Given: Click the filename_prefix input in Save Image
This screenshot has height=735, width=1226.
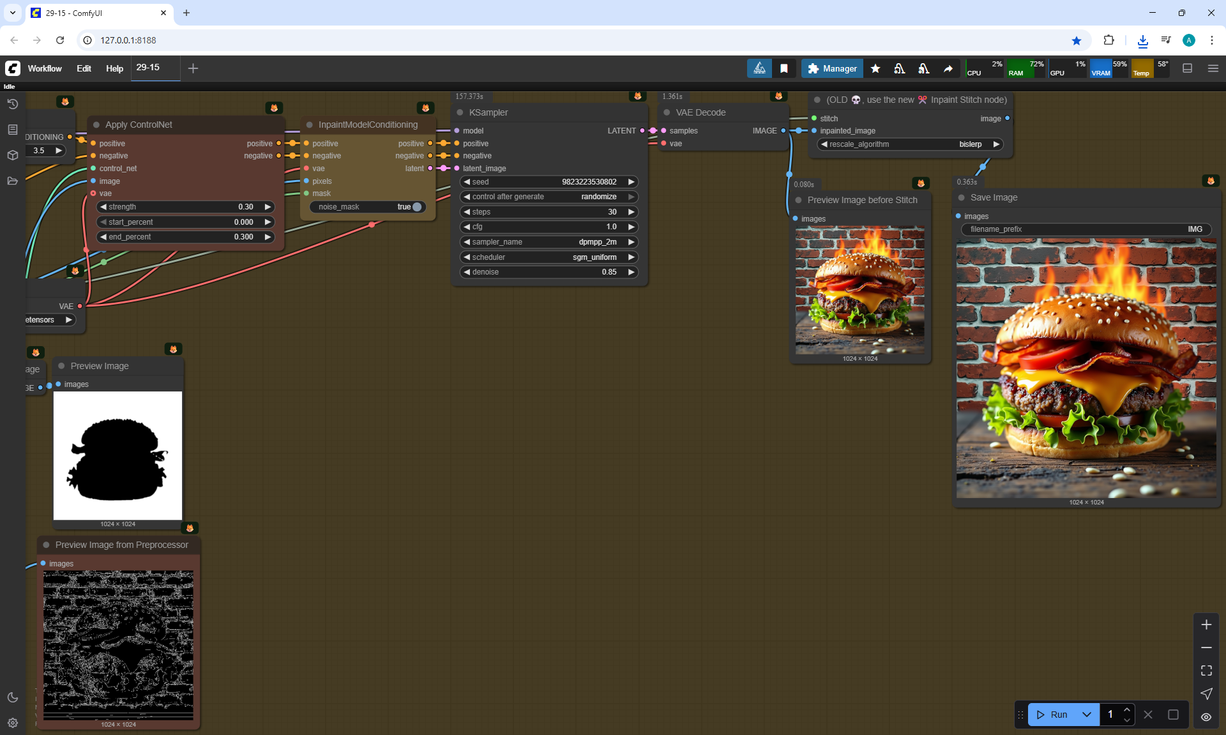Looking at the screenshot, I should tap(1086, 229).
